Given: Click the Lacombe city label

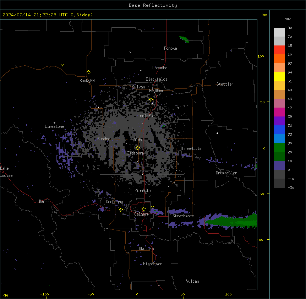Looking at the screenshot, I should (x=160, y=68).
